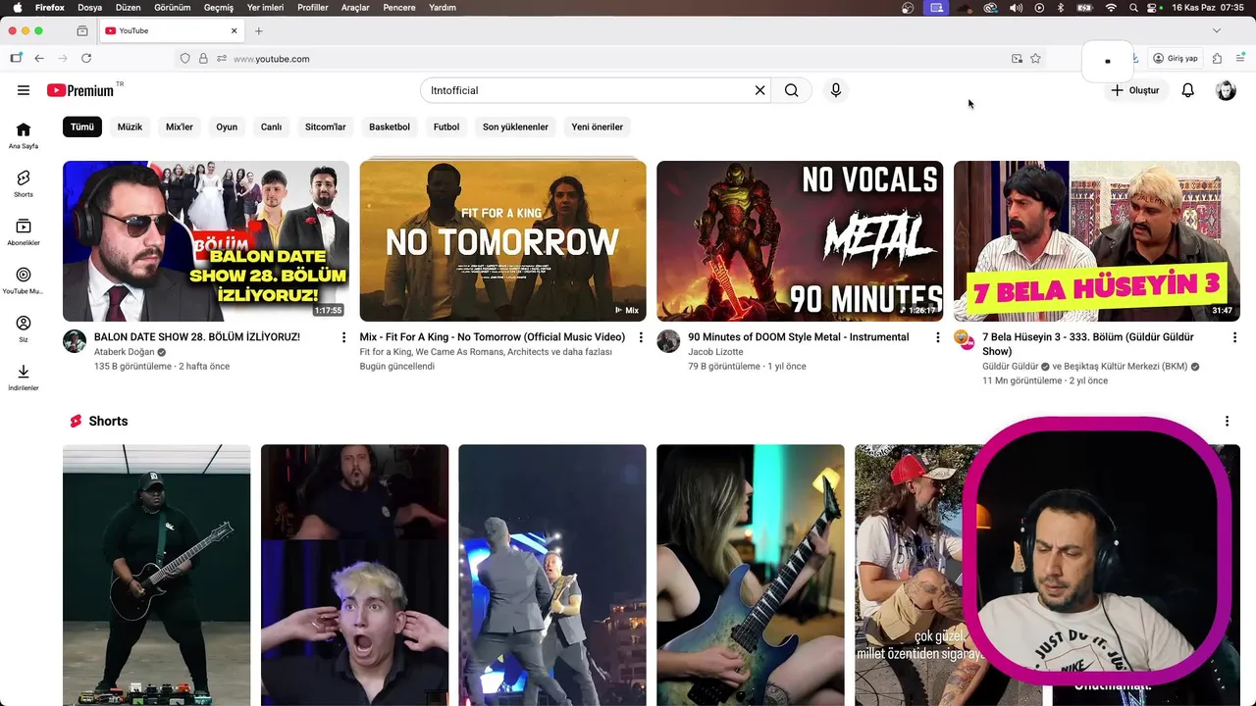
Task: Click the magnifier search button
Action: tap(792, 90)
